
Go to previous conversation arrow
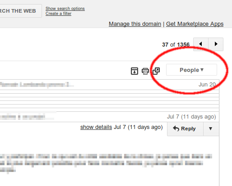pyautogui.click(x=201, y=44)
